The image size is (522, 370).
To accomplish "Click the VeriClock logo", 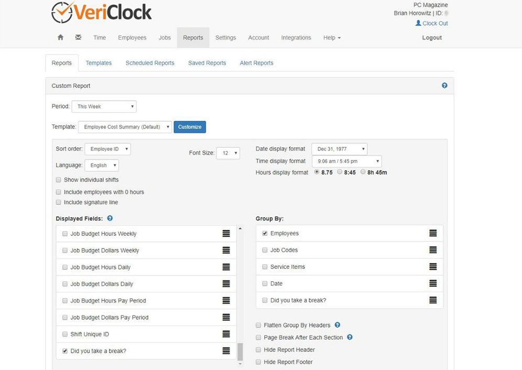I will point(101,12).
